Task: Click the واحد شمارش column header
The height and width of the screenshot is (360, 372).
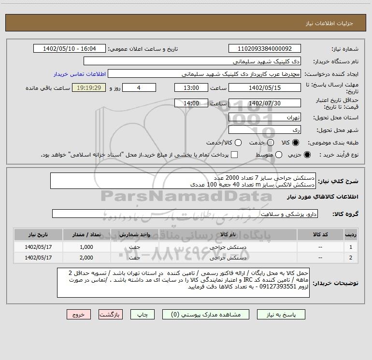Action: point(134,235)
